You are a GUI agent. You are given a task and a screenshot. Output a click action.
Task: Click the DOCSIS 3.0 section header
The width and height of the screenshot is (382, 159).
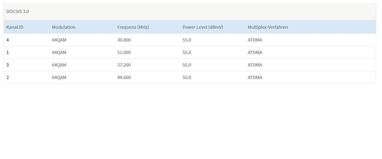(x=18, y=11)
